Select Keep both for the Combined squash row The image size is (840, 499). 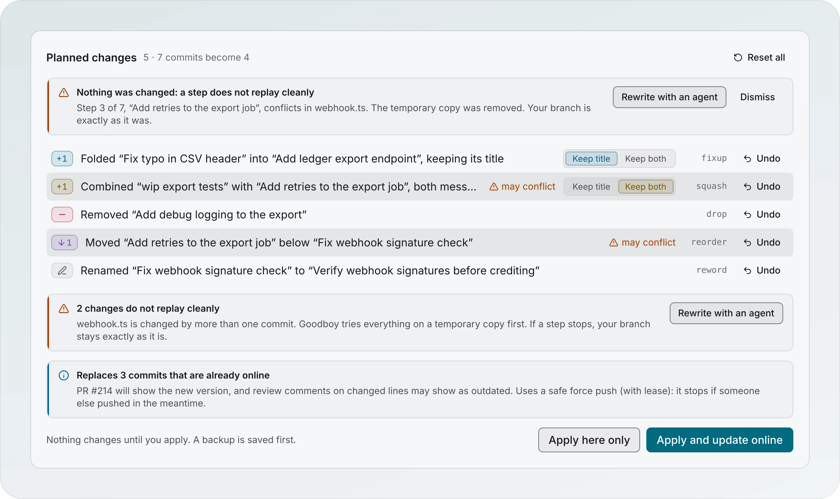point(645,187)
